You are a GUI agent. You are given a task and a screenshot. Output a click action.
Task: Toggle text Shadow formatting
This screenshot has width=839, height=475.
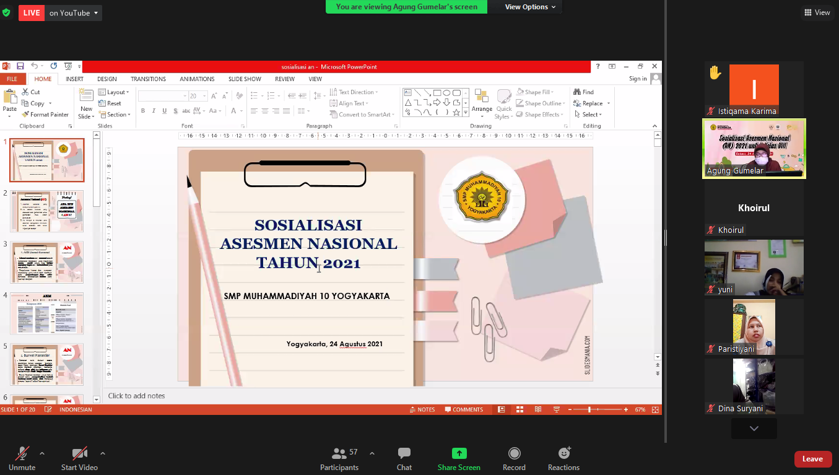pyautogui.click(x=175, y=111)
